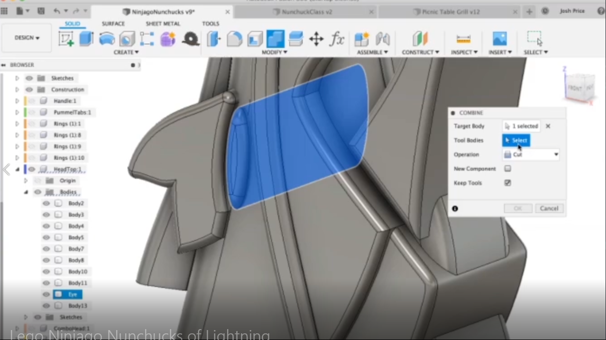606x340 pixels.
Task: Click the Undo arrow
Action: tap(57, 11)
